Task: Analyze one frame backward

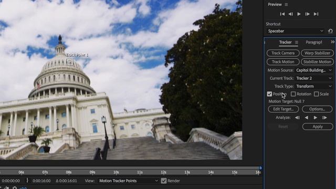Action: (297, 118)
